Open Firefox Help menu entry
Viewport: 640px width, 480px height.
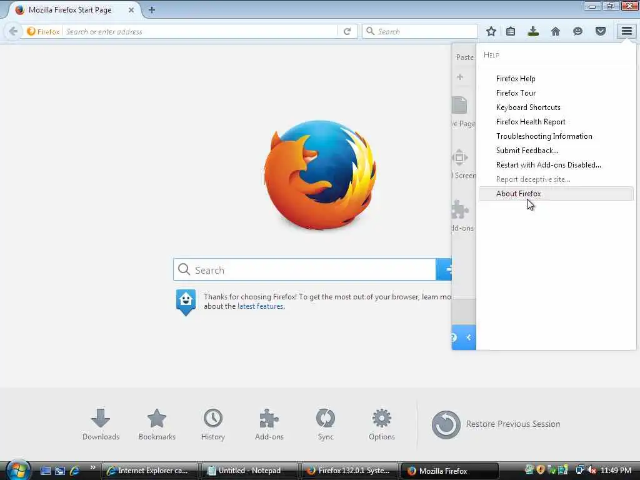click(x=516, y=78)
